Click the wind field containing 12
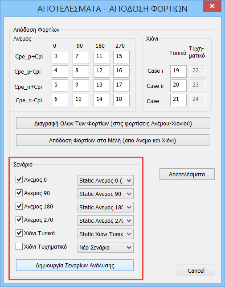This screenshot has width=225, height=287. coord(102,71)
